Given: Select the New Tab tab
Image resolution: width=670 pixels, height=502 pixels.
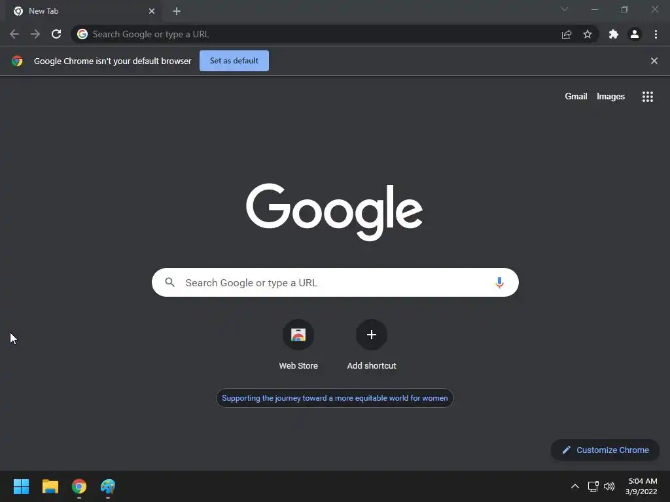Looking at the screenshot, I should 84,11.
